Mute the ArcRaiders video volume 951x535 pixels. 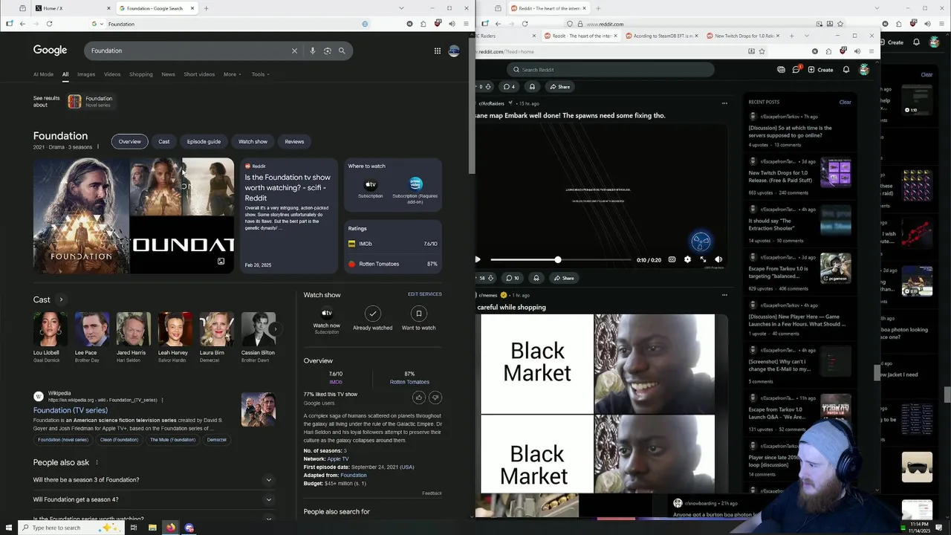tap(718, 259)
